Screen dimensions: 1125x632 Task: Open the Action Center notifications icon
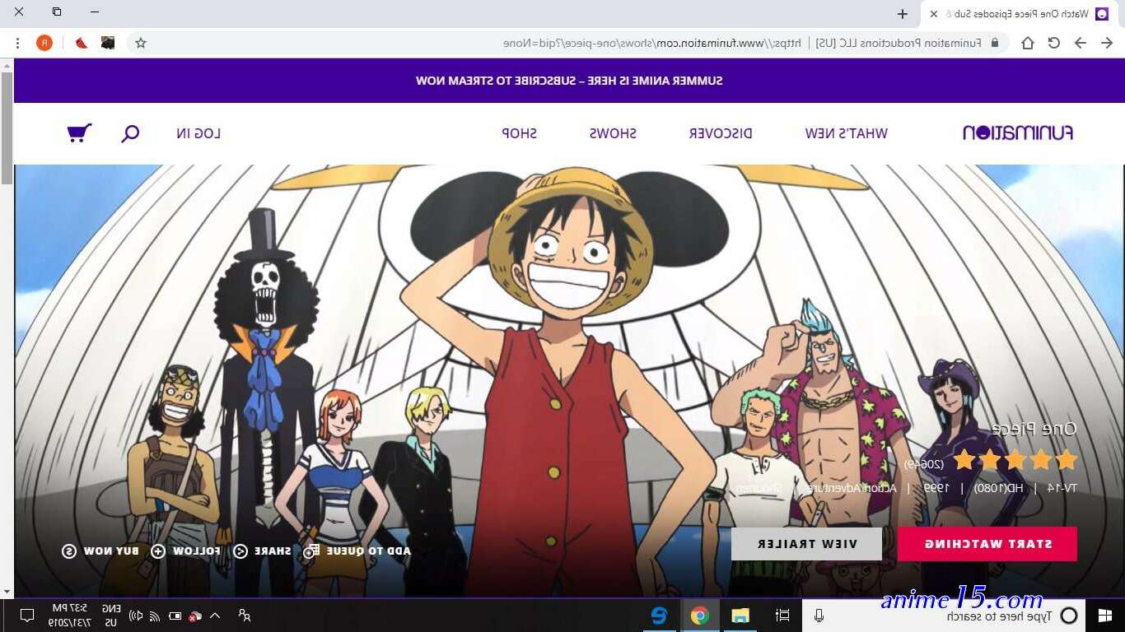(26, 616)
